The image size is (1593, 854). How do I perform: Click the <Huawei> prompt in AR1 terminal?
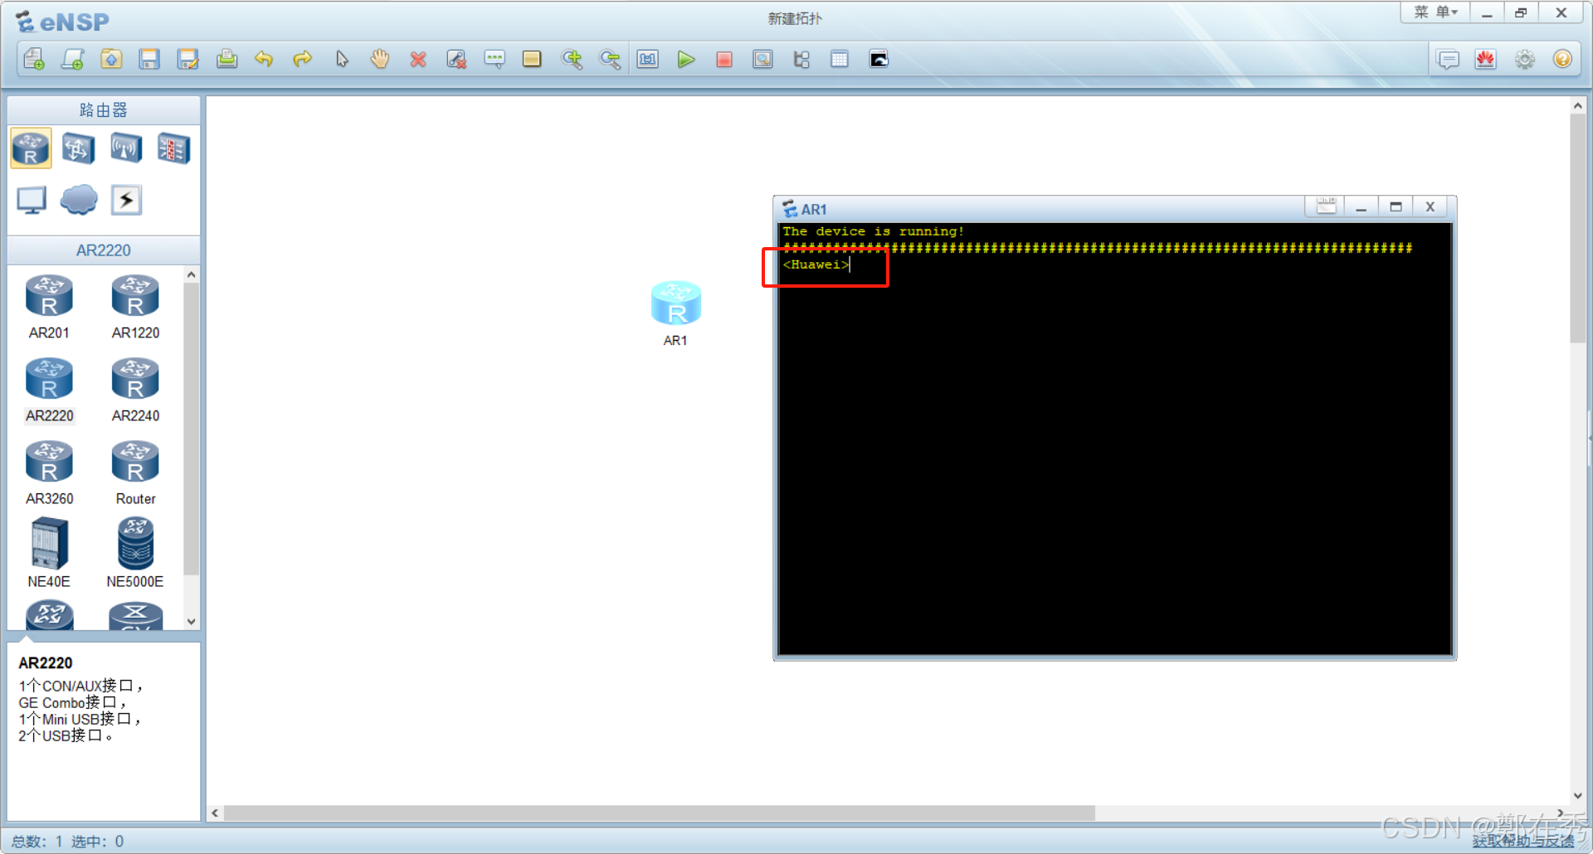pyautogui.click(x=816, y=264)
